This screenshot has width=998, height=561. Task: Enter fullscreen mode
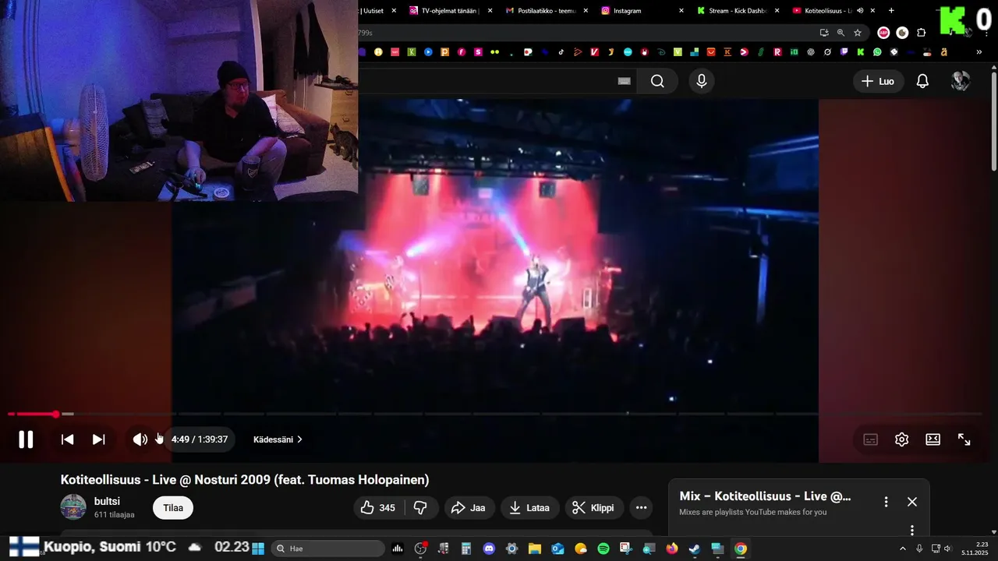click(x=964, y=439)
